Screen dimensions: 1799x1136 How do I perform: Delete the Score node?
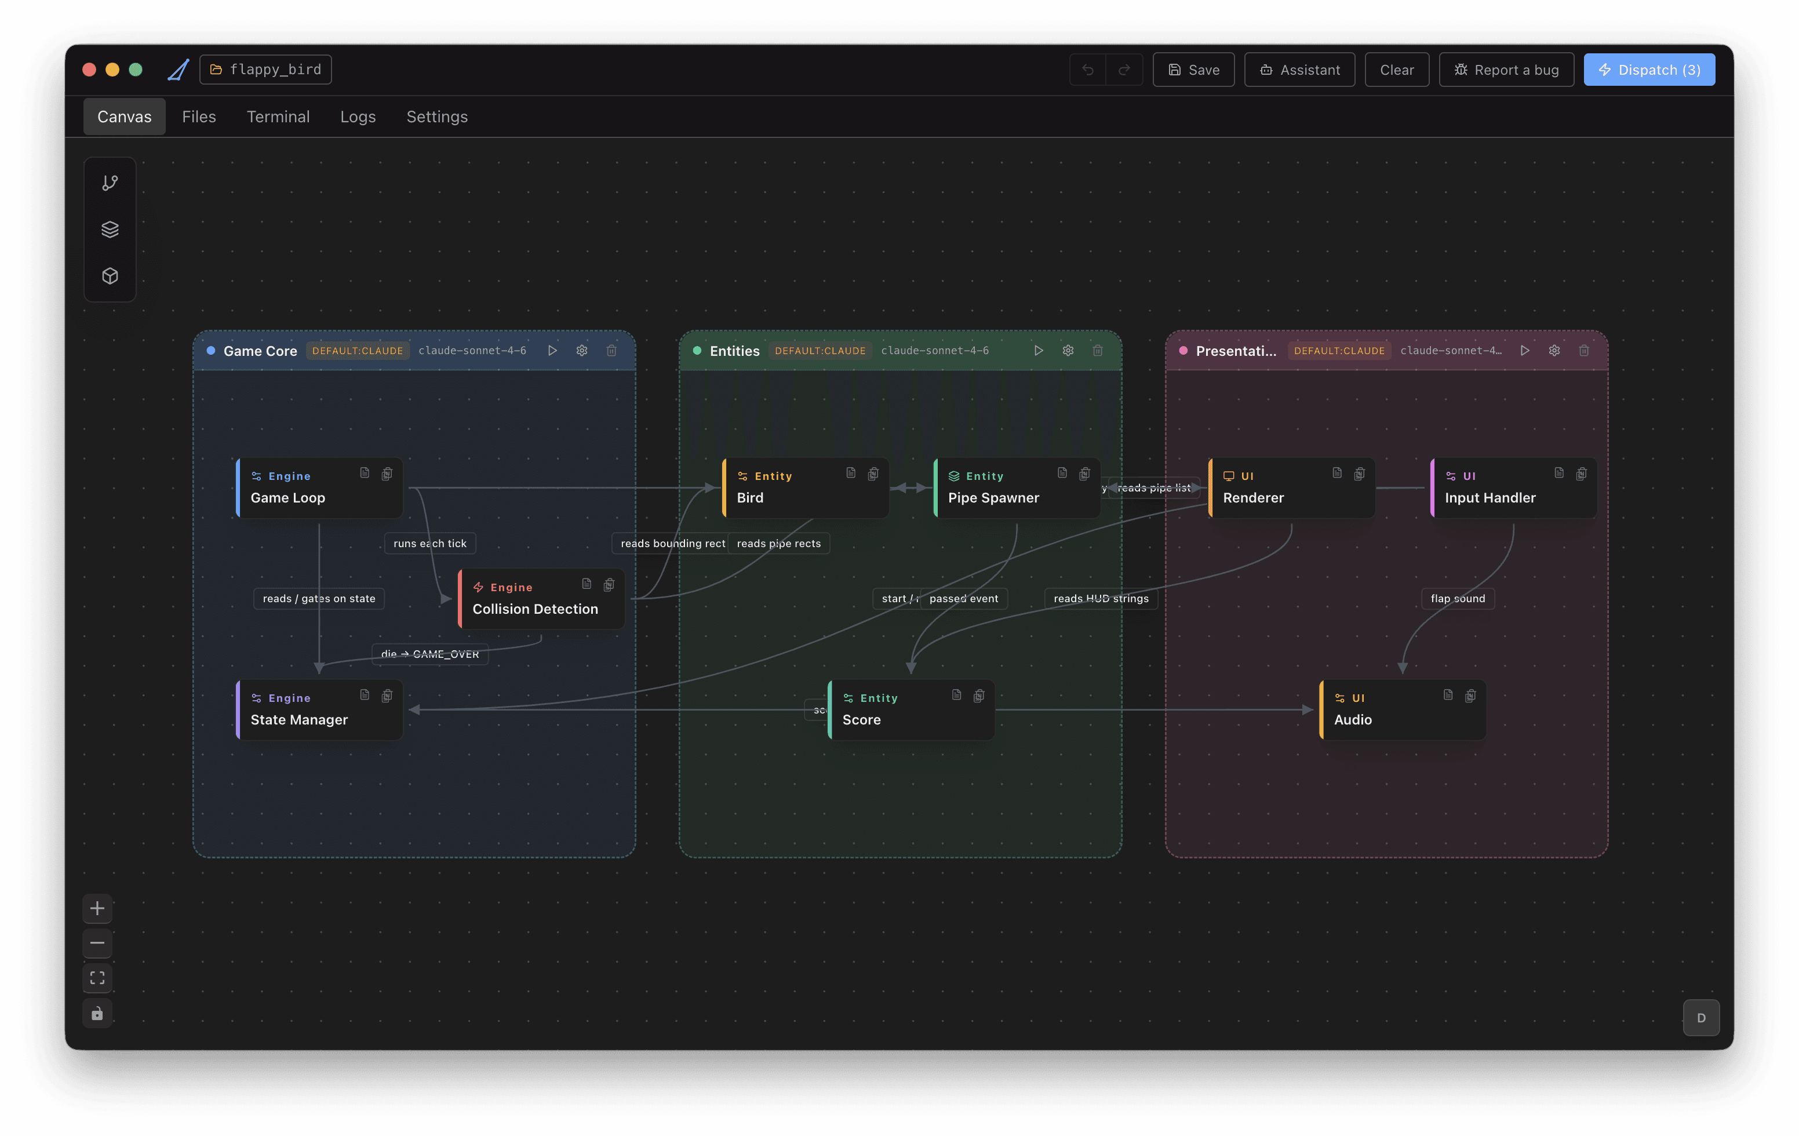tap(979, 696)
